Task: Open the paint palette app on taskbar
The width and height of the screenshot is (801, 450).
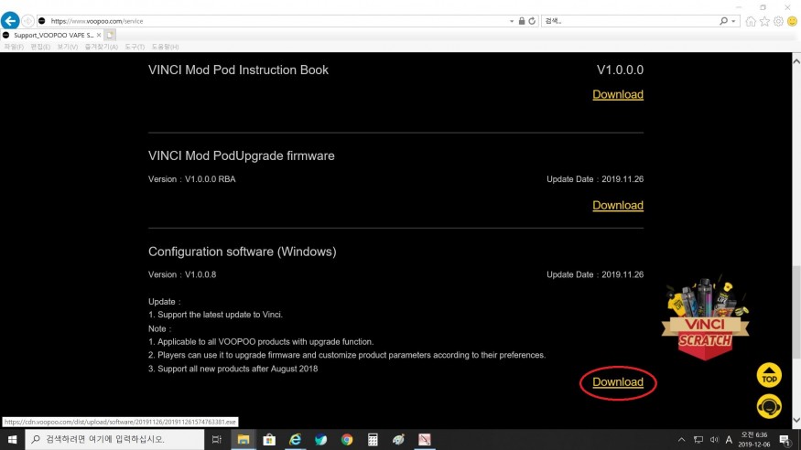Action: [x=398, y=439]
